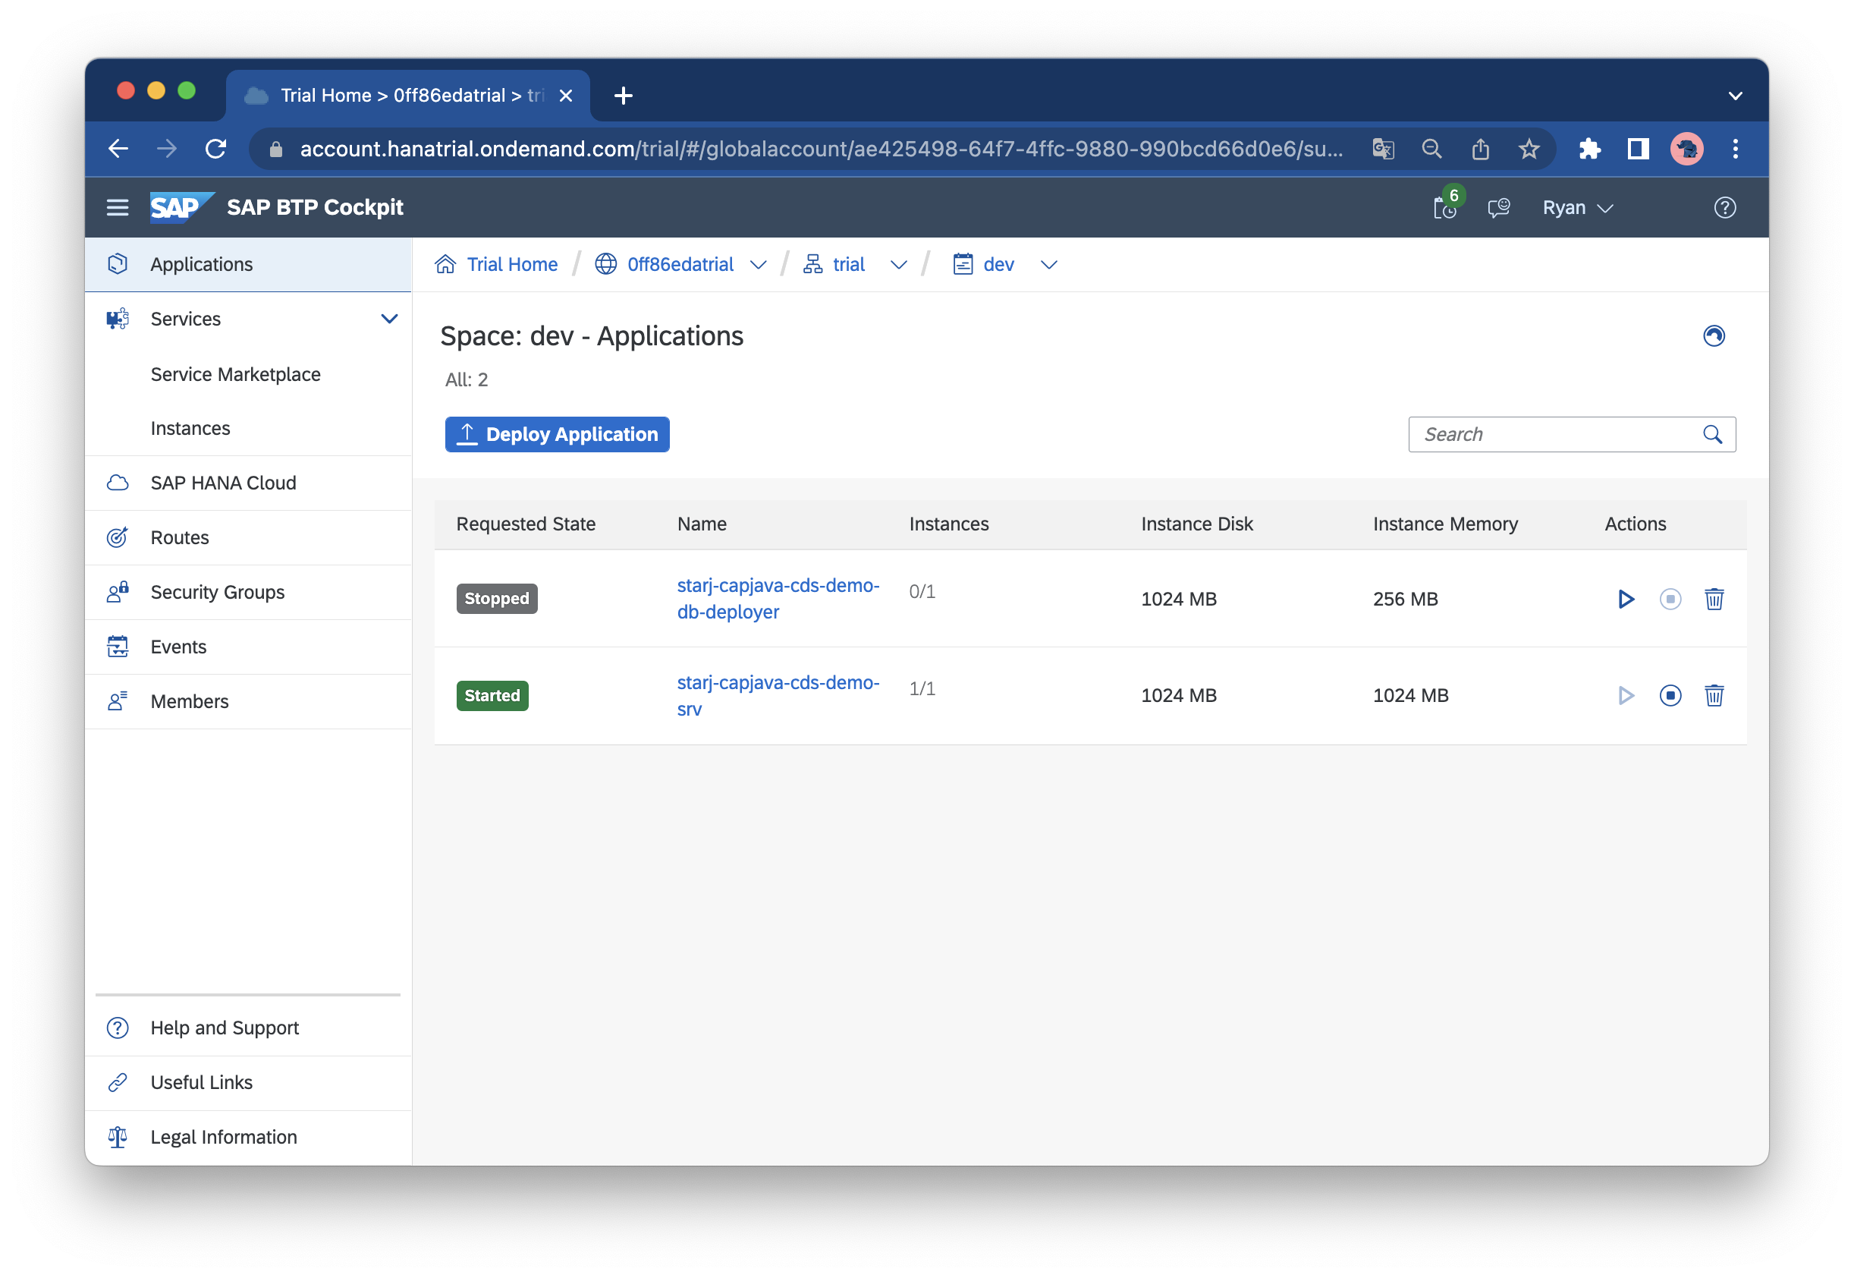
Task: Click the Deploy Application button
Action: coord(557,434)
